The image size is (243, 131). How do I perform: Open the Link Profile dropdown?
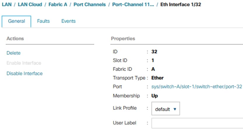[166, 109]
